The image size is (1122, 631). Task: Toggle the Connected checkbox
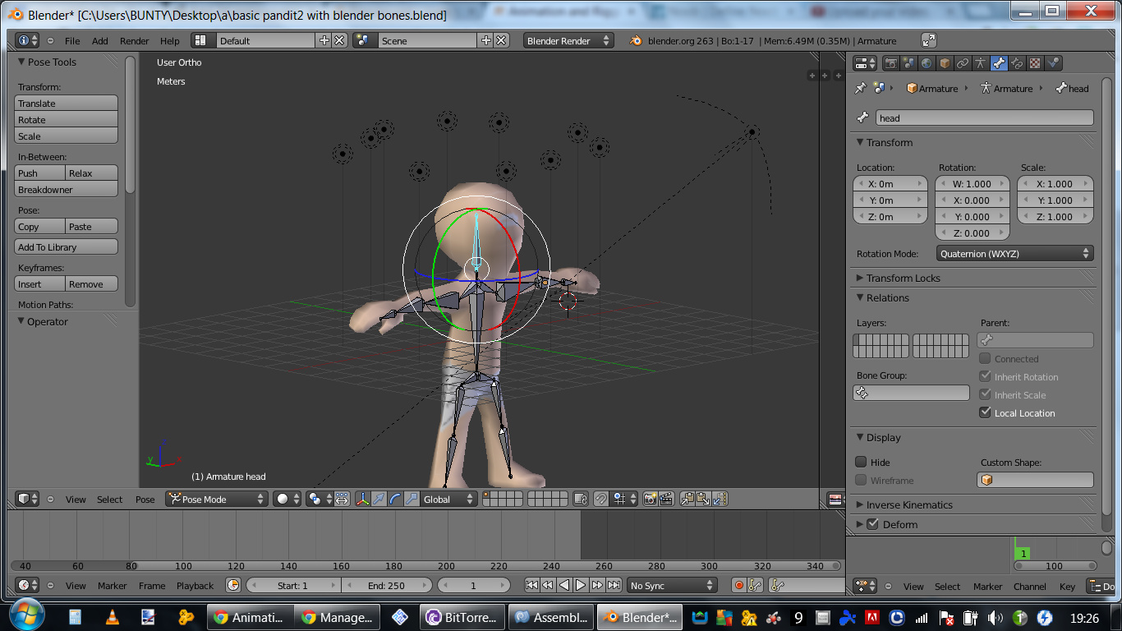pyautogui.click(x=986, y=358)
